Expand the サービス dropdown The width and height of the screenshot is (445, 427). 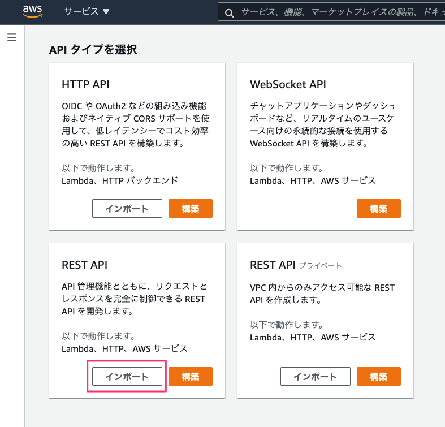pyautogui.click(x=87, y=11)
